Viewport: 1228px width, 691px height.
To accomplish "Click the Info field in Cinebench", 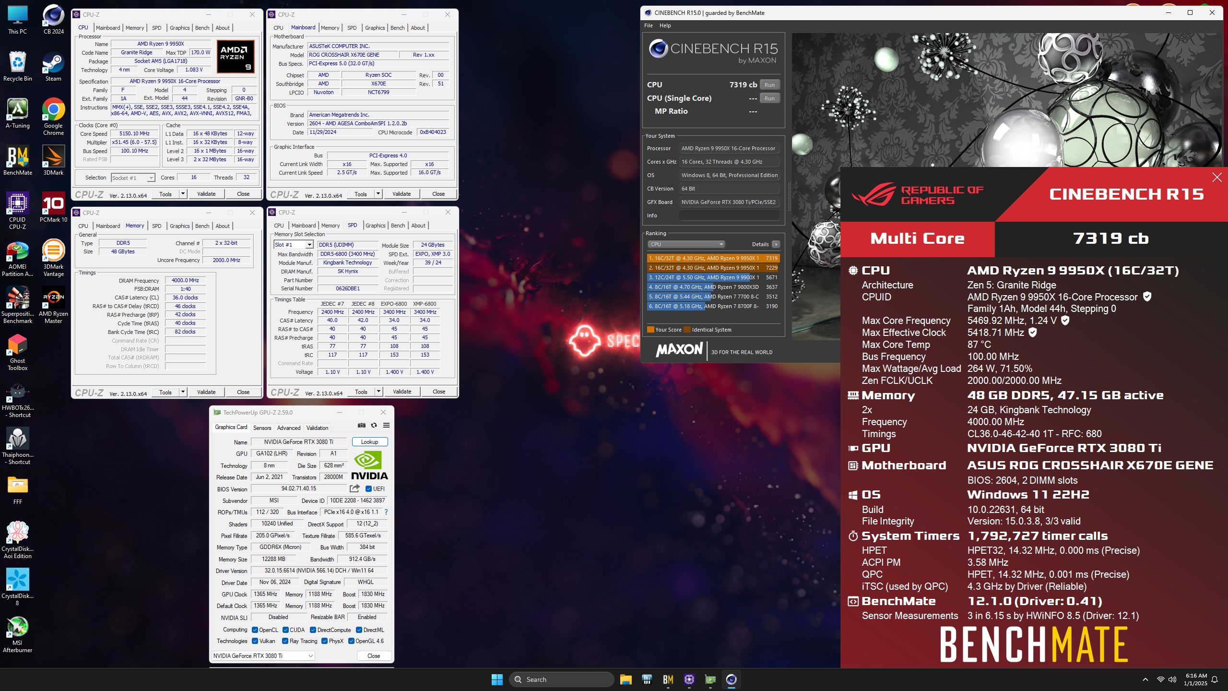I will 729,215.
